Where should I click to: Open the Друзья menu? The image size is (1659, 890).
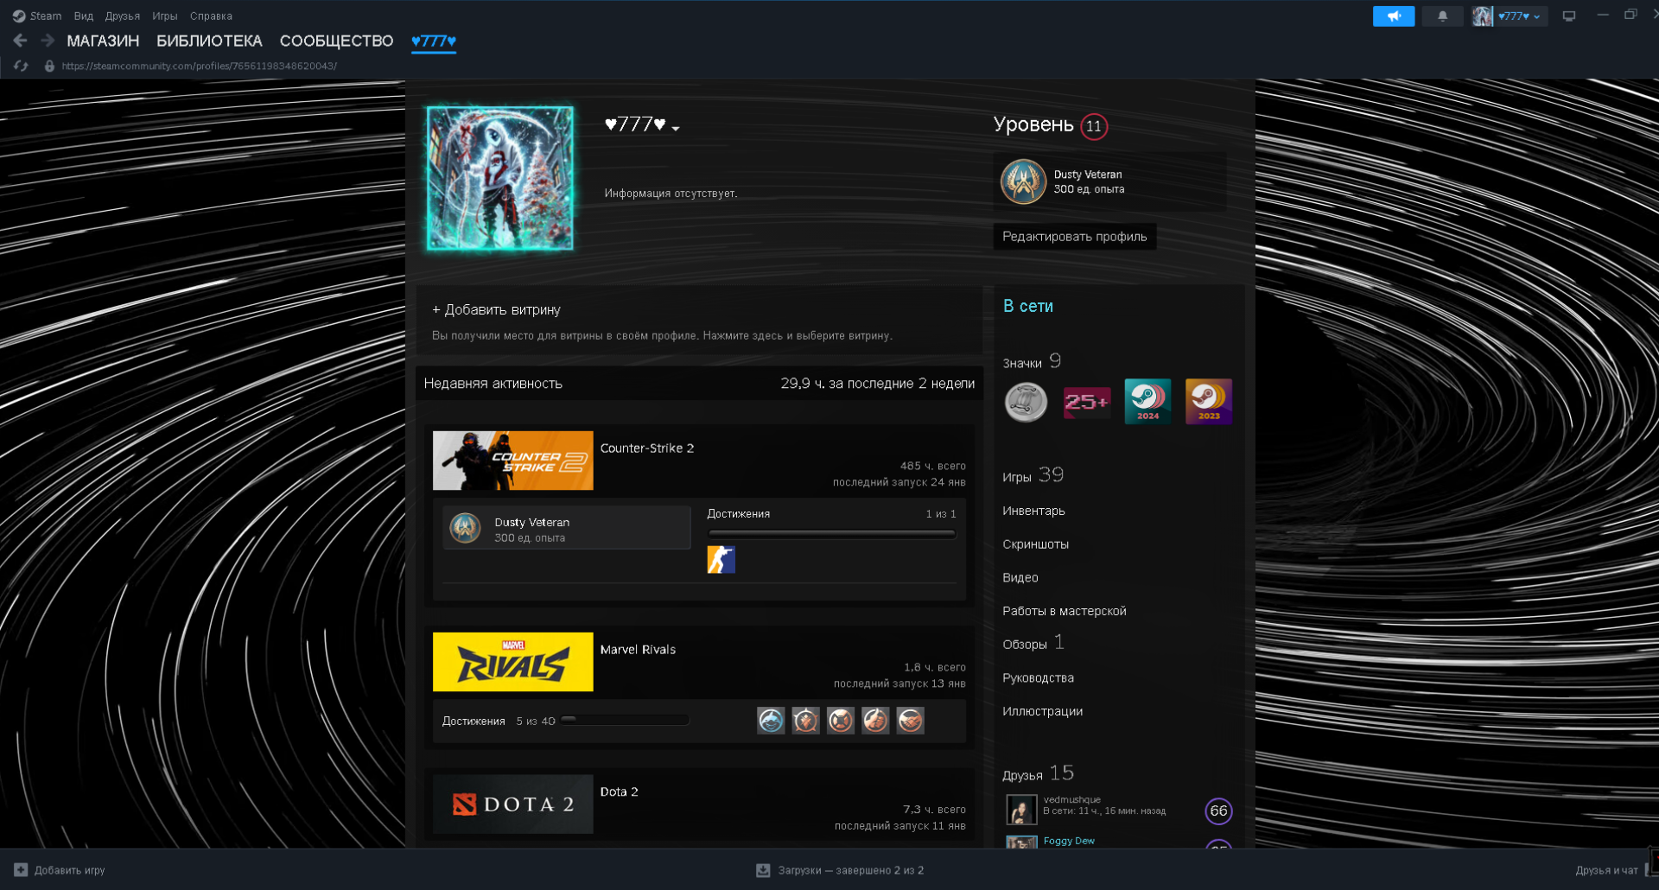[123, 16]
